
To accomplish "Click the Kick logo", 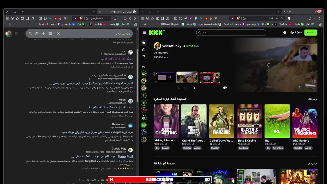I will coord(157,32).
